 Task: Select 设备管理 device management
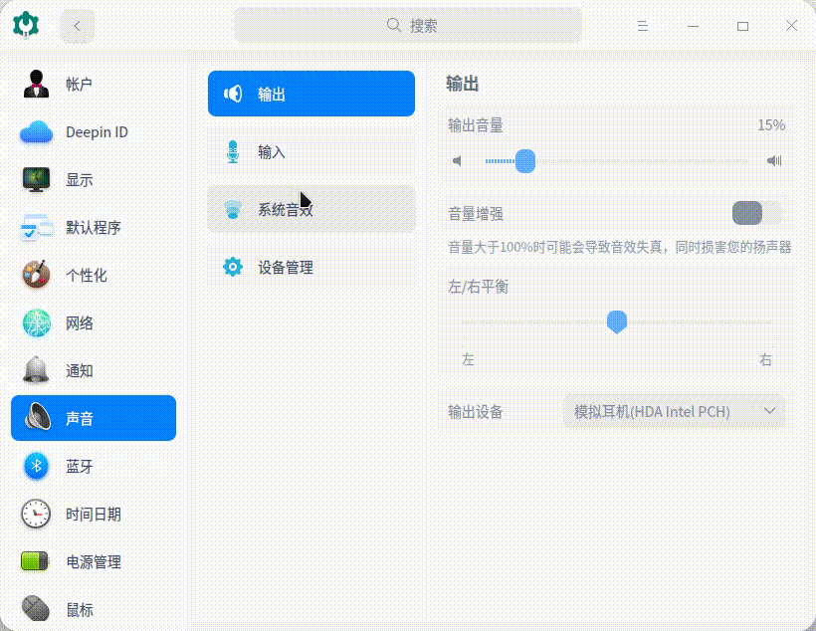pos(310,267)
